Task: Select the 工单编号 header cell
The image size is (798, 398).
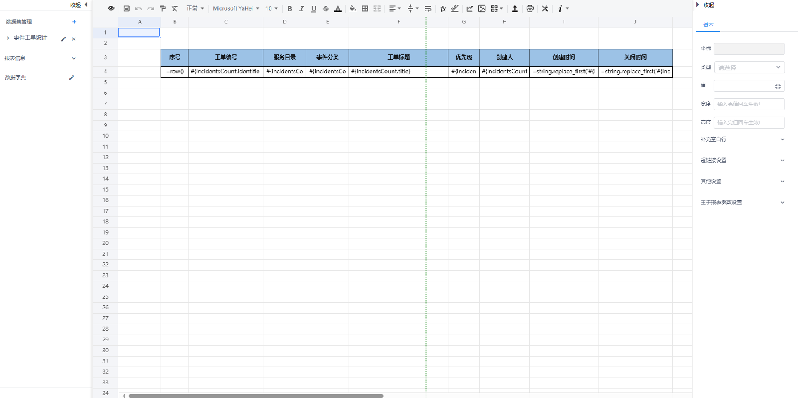Action: (x=226, y=57)
